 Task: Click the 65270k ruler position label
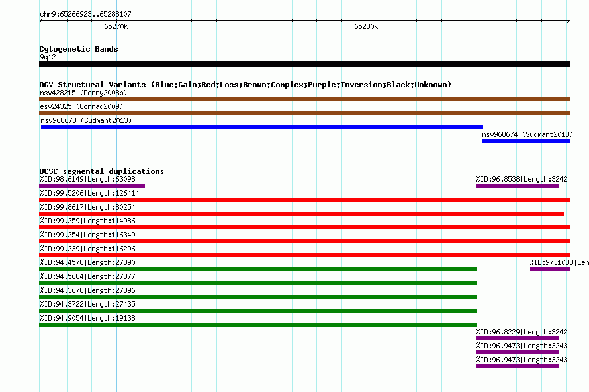click(x=116, y=26)
